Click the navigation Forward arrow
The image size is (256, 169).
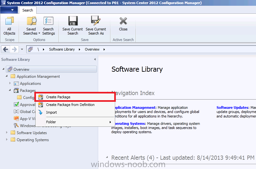(x=14, y=49)
